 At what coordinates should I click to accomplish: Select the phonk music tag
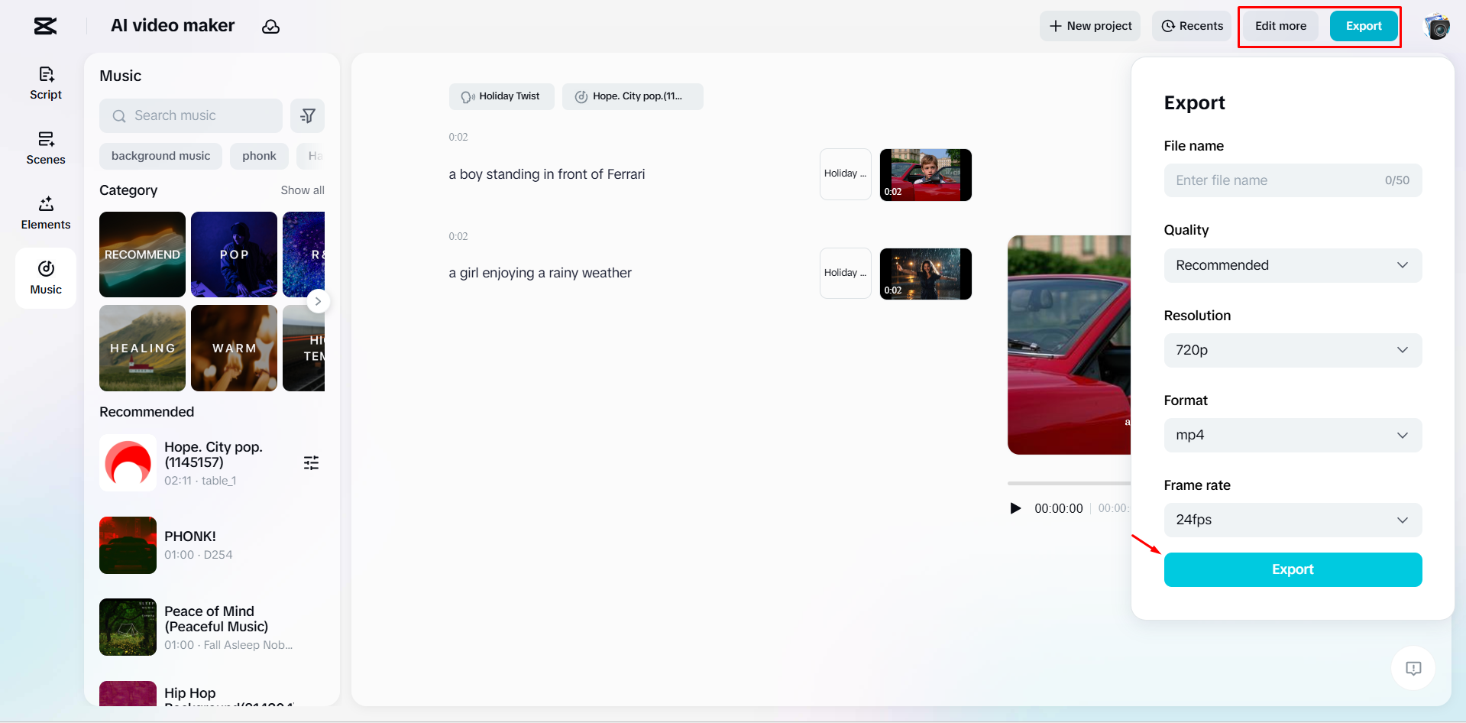(259, 156)
